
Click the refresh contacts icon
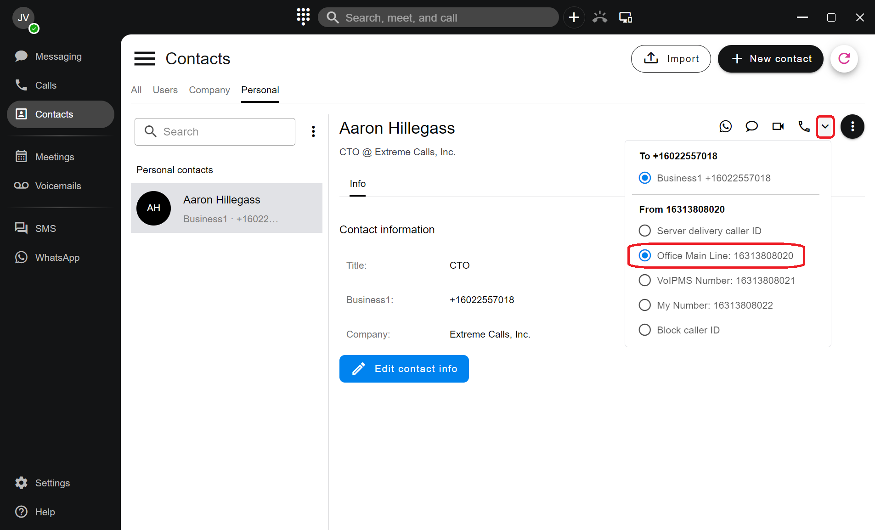tap(844, 59)
